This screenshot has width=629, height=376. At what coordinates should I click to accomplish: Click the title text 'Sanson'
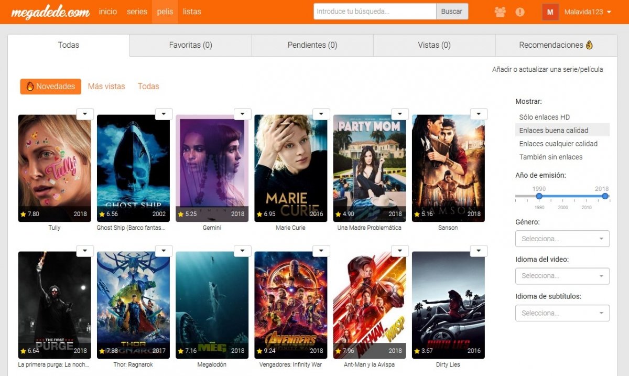coord(448,228)
